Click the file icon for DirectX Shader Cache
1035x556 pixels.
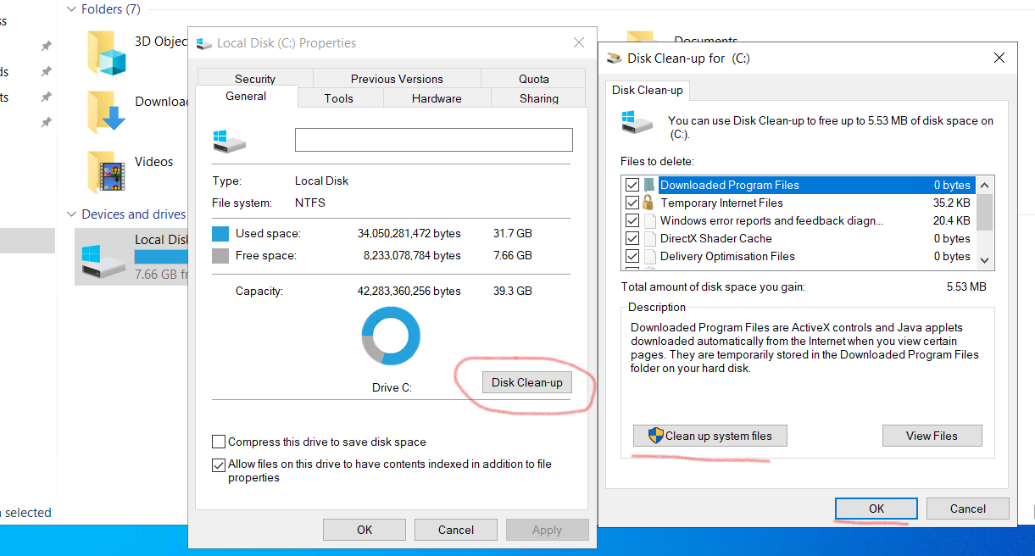click(649, 238)
